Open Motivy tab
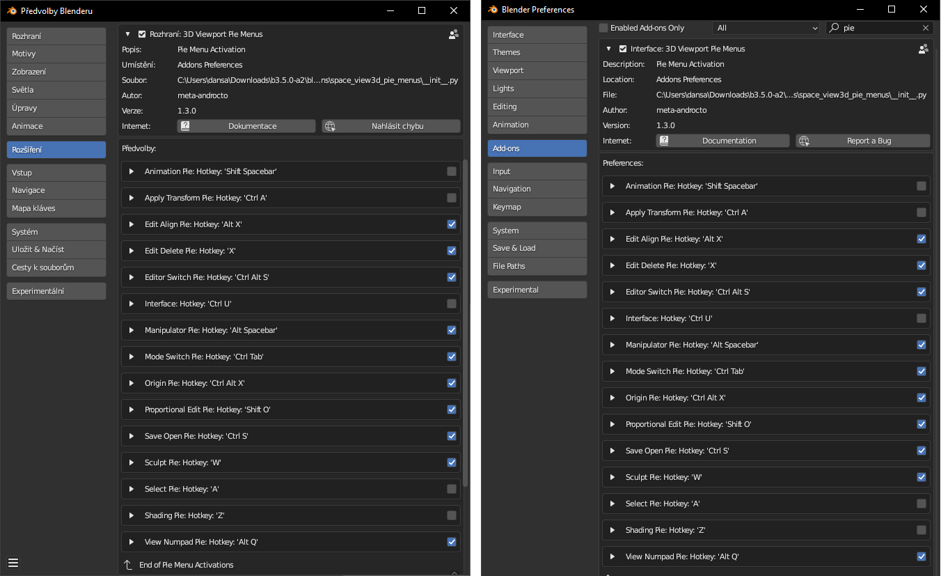 56,54
